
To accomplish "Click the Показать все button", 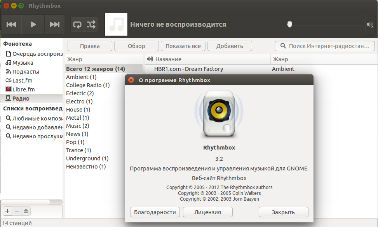I will pyautogui.click(x=183, y=46).
